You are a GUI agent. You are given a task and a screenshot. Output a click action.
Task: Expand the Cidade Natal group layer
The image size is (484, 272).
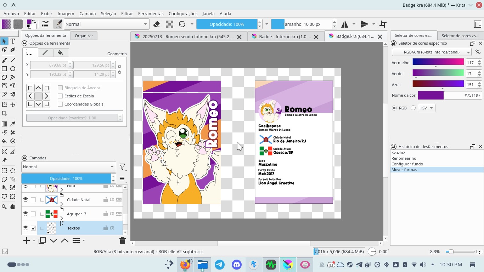(x=62, y=204)
